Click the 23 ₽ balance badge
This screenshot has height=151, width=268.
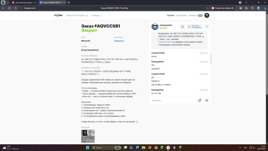(200, 15)
